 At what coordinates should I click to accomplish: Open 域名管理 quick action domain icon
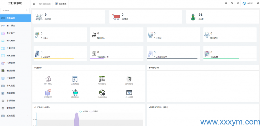[102, 79]
